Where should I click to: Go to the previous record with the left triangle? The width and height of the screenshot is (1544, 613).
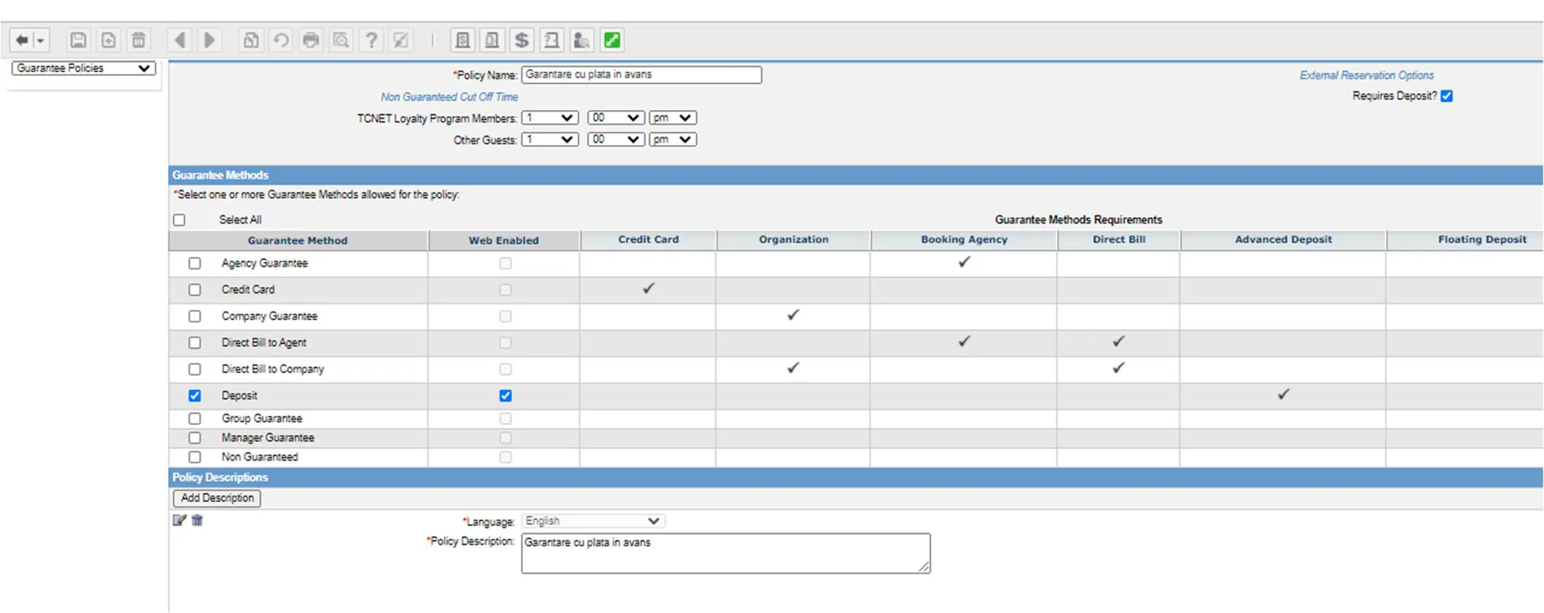coord(180,40)
